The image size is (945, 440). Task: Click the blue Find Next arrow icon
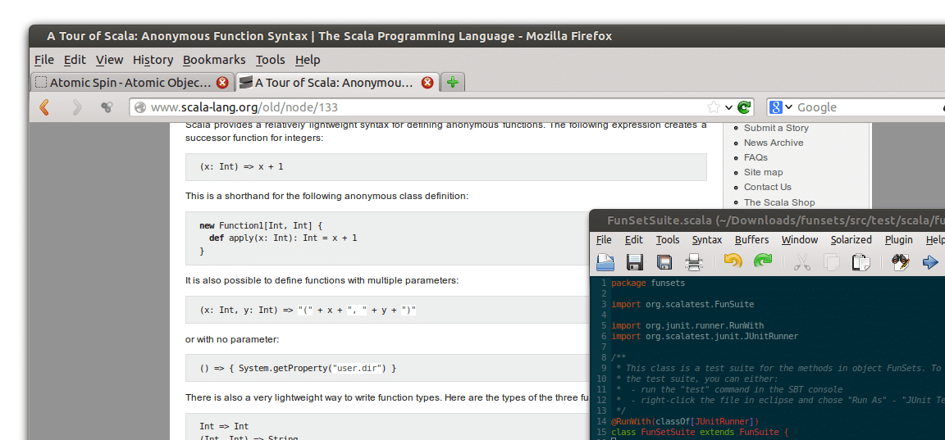(930, 262)
